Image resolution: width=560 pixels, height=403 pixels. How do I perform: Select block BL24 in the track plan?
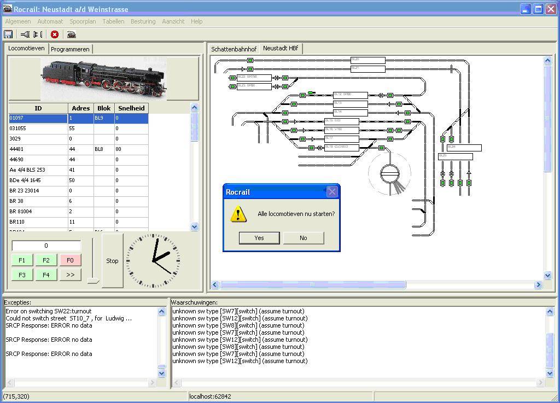pos(464,148)
